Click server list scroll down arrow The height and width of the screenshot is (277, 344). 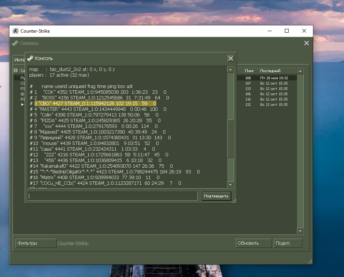coord(300,231)
